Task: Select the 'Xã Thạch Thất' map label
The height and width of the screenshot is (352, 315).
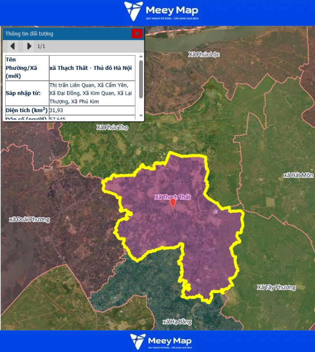Action: pyautogui.click(x=173, y=197)
